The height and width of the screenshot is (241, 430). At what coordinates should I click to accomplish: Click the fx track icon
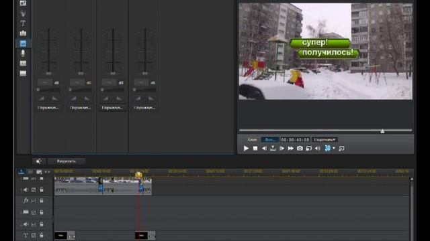click(x=26, y=201)
